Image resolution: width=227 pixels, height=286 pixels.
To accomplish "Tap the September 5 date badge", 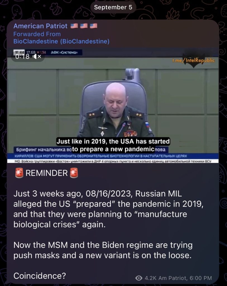I will [113, 7].
